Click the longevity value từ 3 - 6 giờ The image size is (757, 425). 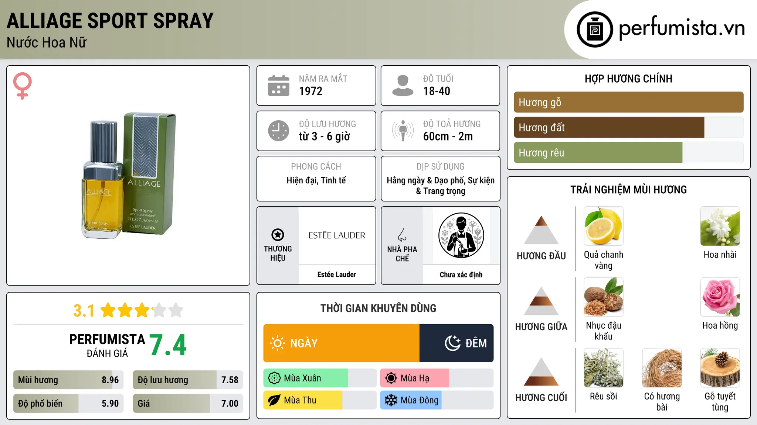[324, 137]
